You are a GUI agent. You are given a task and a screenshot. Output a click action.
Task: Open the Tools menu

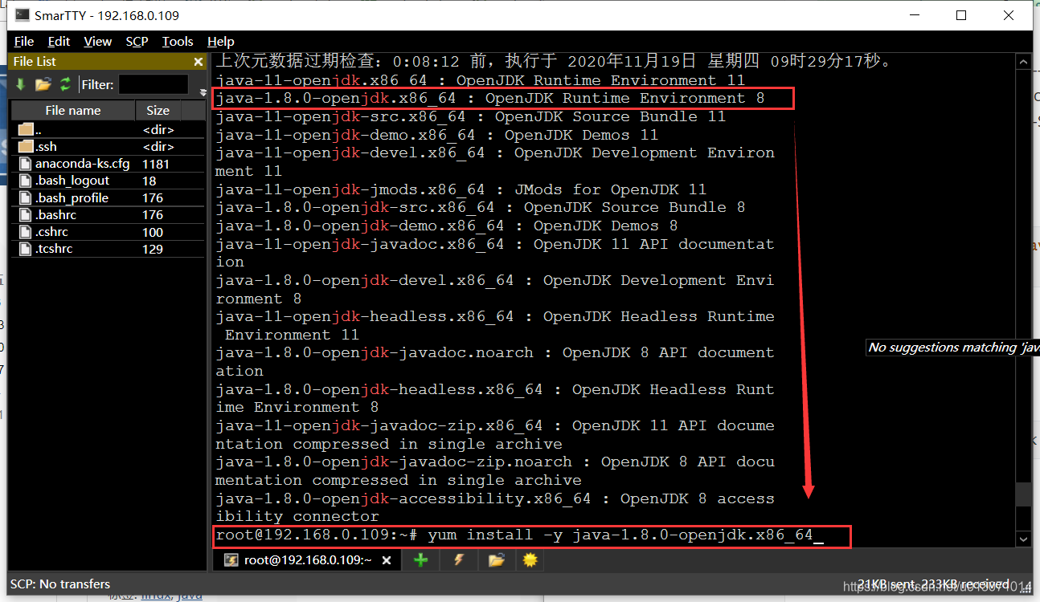(178, 42)
